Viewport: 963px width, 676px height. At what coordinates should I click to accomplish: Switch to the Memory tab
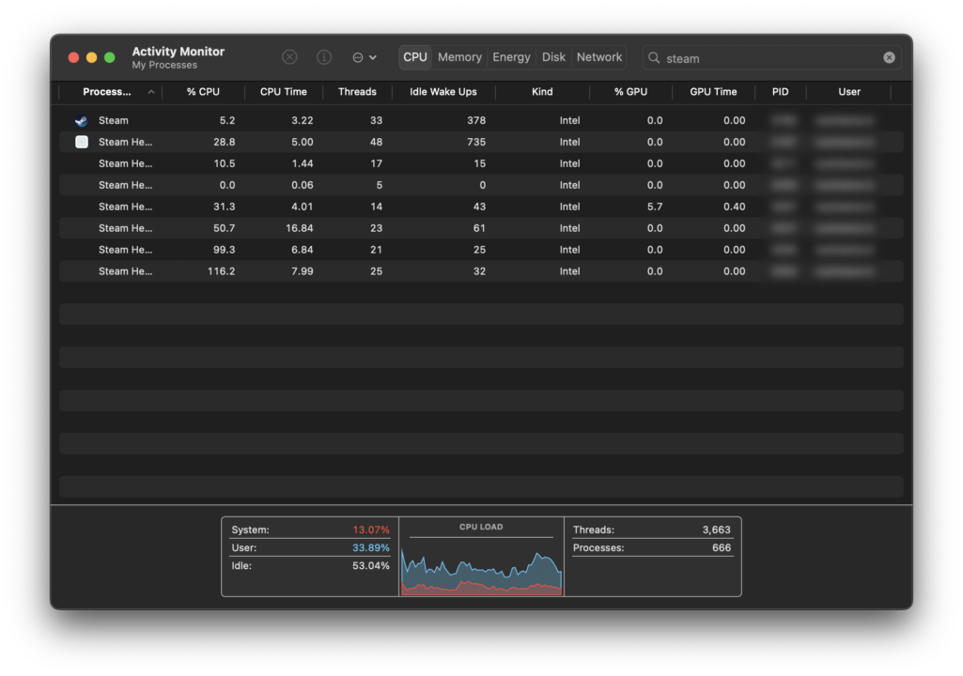click(459, 57)
